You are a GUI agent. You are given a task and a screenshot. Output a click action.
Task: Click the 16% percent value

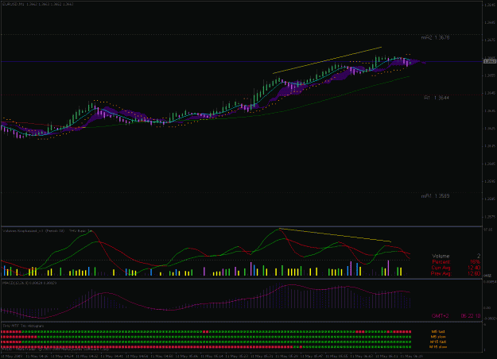475,262
